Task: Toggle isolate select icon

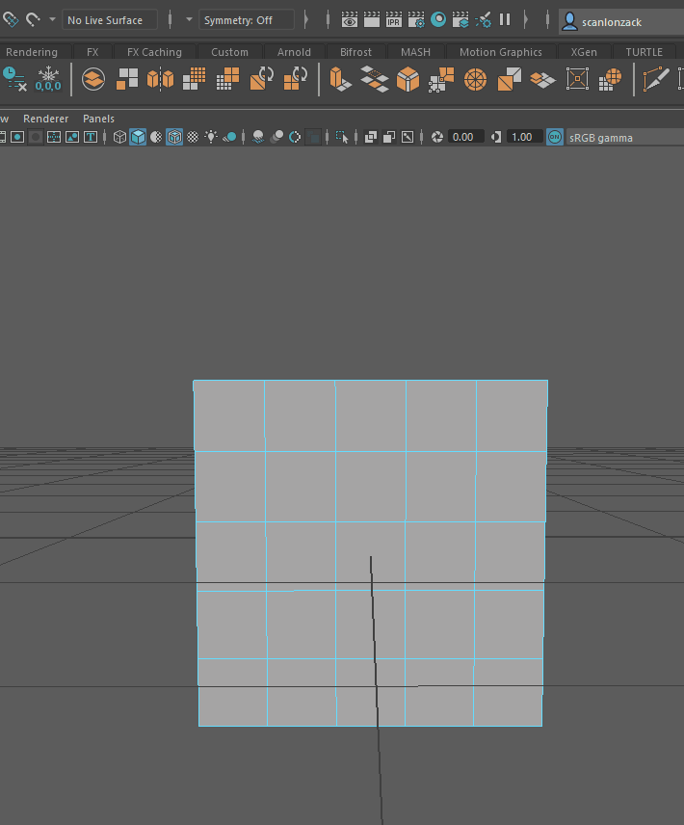Action: [x=342, y=137]
